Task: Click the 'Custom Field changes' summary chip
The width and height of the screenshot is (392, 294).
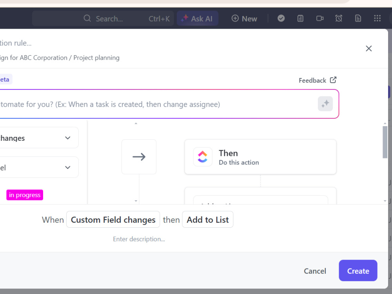Action: click(x=113, y=220)
